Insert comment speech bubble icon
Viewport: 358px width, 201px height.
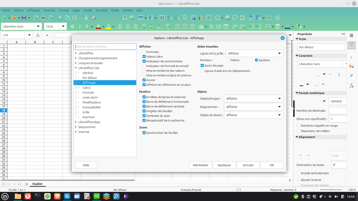tap(234, 17)
